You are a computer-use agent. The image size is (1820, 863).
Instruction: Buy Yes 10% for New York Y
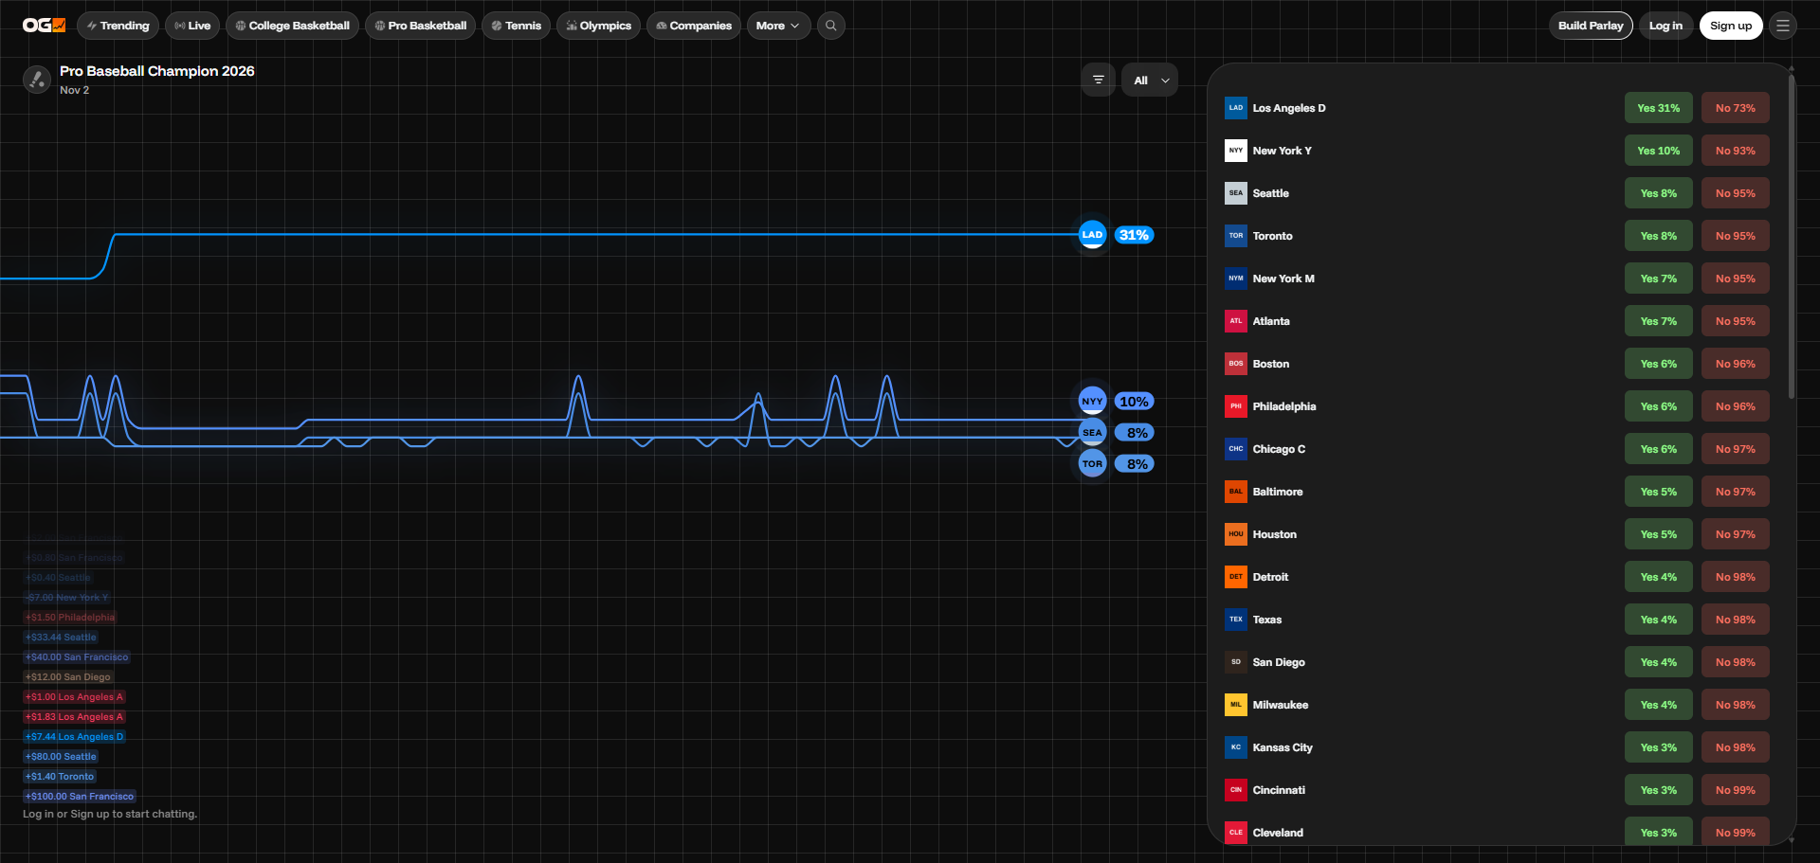tap(1658, 151)
